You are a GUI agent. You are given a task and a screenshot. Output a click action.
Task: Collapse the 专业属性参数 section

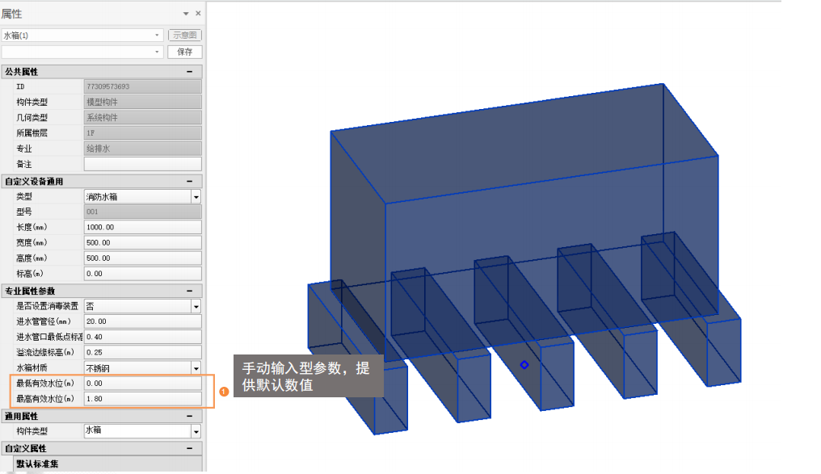pyautogui.click(x=189, y=291)
